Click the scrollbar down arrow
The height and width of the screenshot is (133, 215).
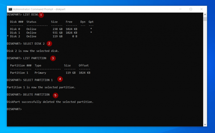tap(205, 124)
